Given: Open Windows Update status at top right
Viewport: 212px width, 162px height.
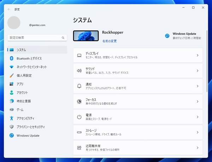Looking at the screenshot, I should [x=183, y=36].
